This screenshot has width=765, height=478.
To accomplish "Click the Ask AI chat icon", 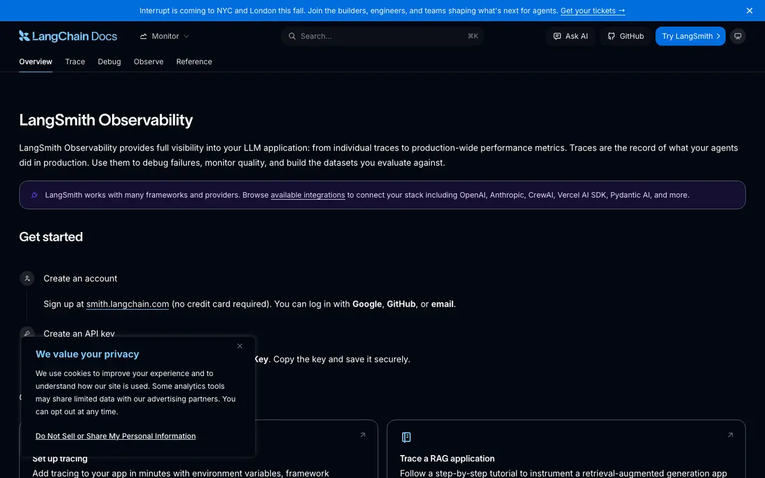I will (x=557, y=36).
